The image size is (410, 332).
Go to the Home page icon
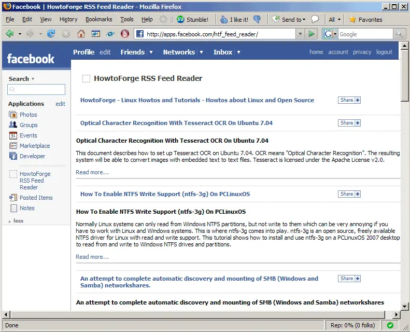pyautogui.click(x=81, y=34)
